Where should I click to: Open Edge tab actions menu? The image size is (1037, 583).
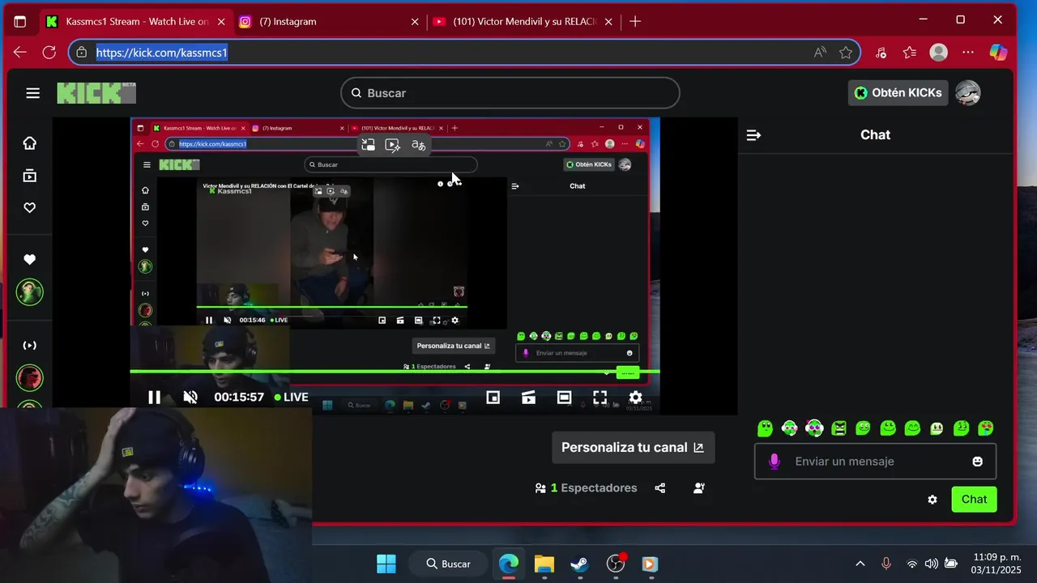pos(20,22)
